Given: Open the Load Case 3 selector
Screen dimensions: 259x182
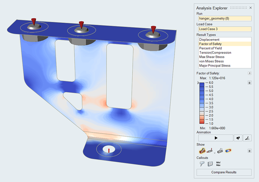Looking at the screenshot, I should (224, 29).
